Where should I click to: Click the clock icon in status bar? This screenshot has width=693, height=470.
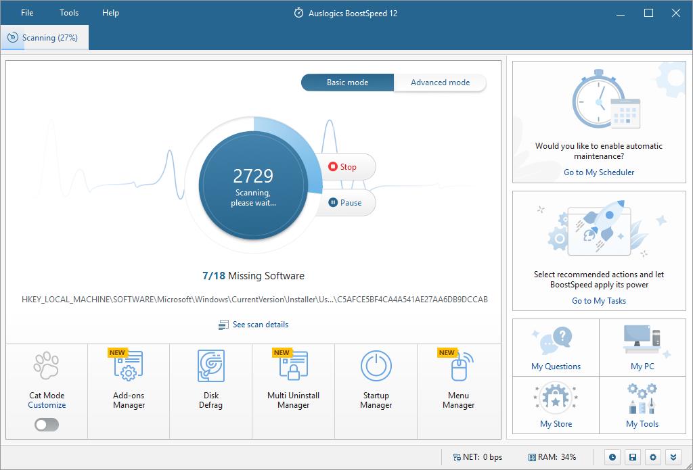click(x=612, y=457)
